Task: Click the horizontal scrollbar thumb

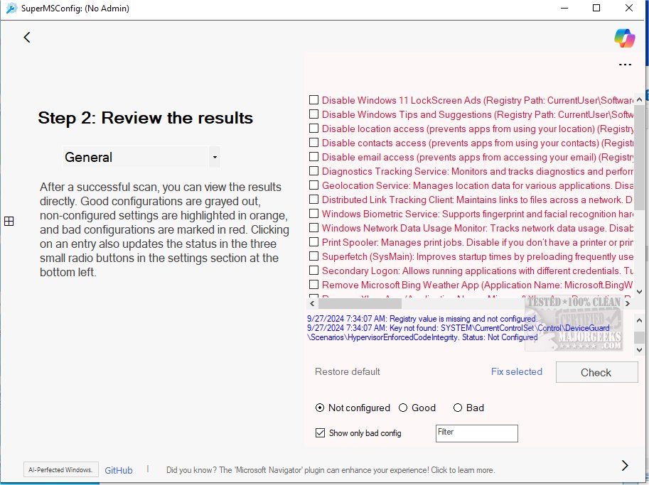Action: 360,303
